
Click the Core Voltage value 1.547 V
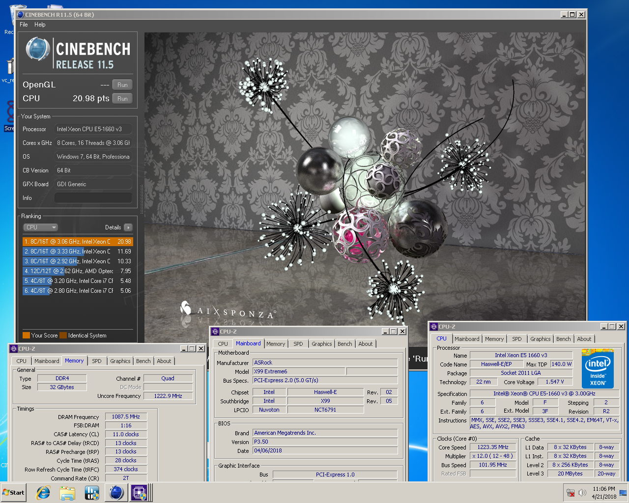tap(555, 382)
